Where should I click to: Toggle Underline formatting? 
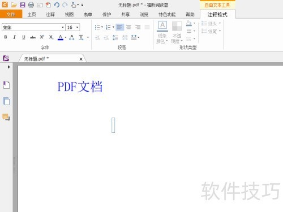24,37
